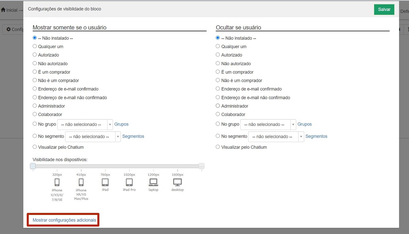The height and width of the screenshot is (234, 409).
Task: Select 'Administrador' under Ocultar se usuário
Action: click(x=218, y=106)
